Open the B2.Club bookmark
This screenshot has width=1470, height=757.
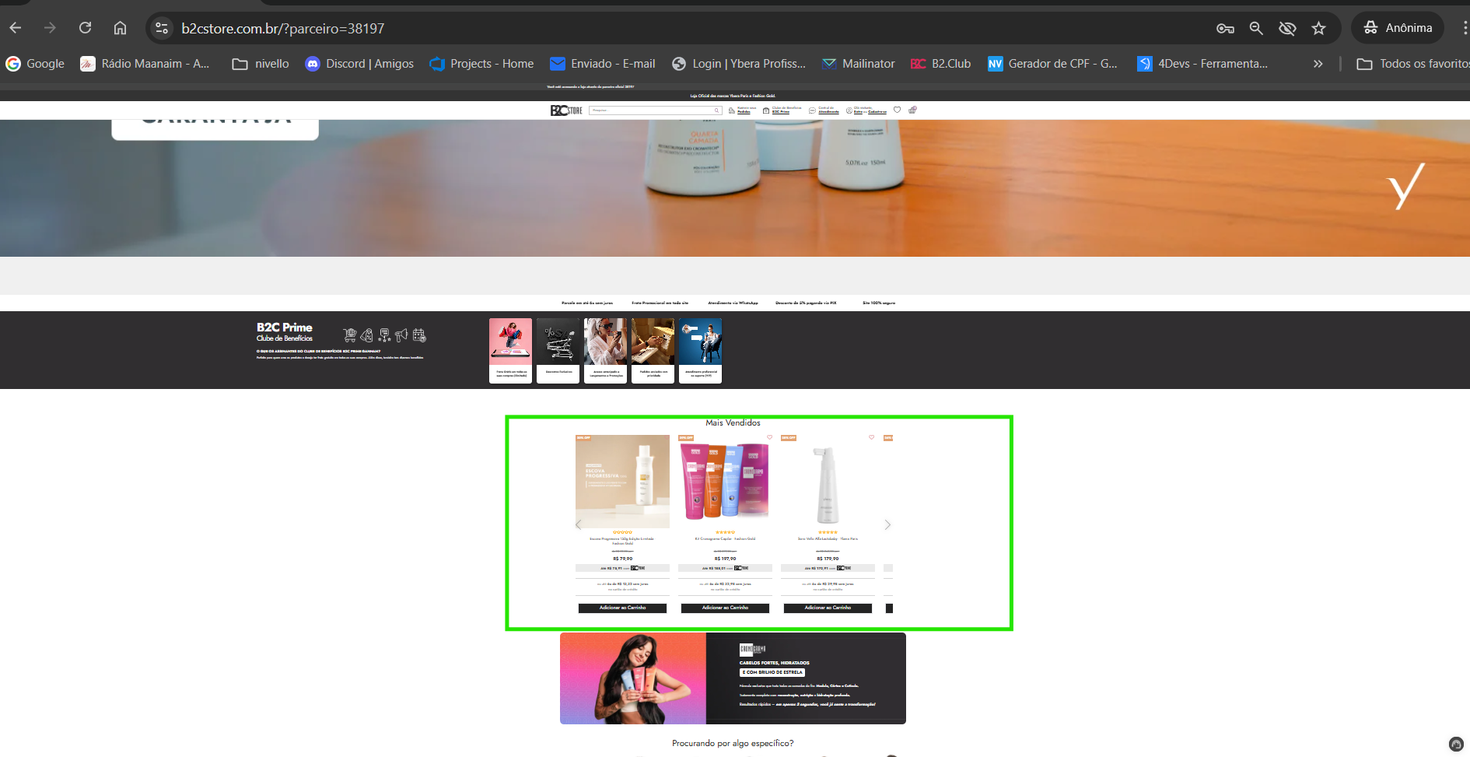pos(941,64)
